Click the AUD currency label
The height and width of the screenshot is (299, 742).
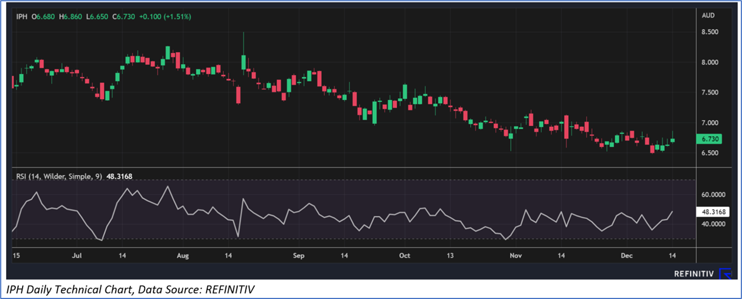pos(708,15)
